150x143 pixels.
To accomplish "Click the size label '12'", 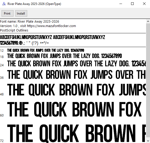I will 2,51.
